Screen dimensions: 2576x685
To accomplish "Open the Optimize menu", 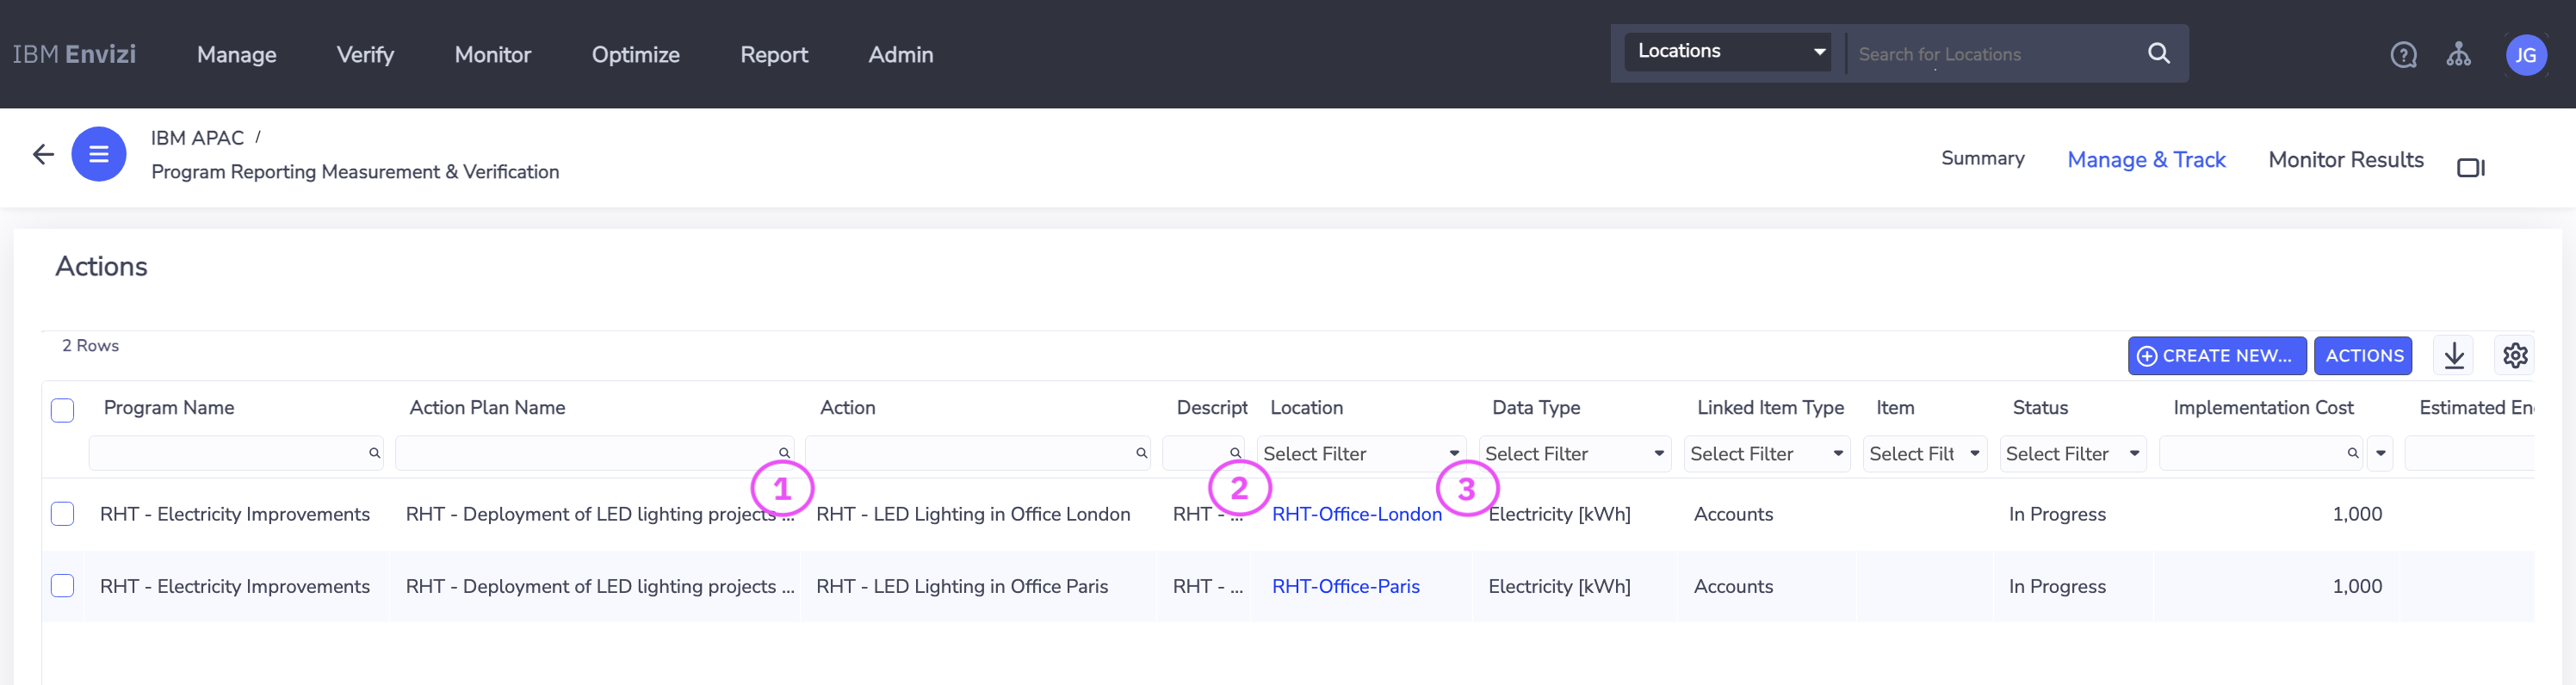I will pyautogui.click(x=635, y=55).
